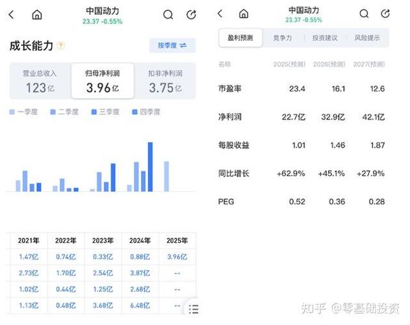
Task: Open search in the left screen header
Action: (x=168, y=15)
